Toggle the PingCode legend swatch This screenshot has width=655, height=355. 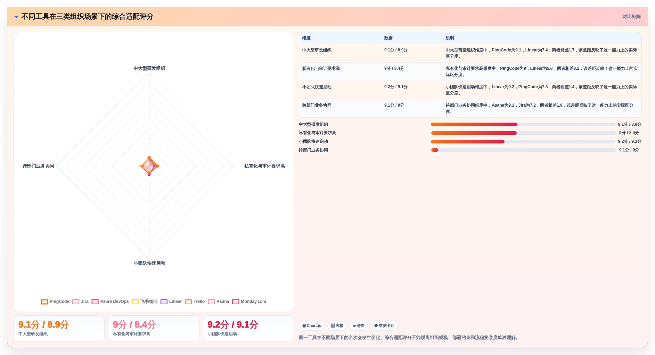tap(44, 302)
